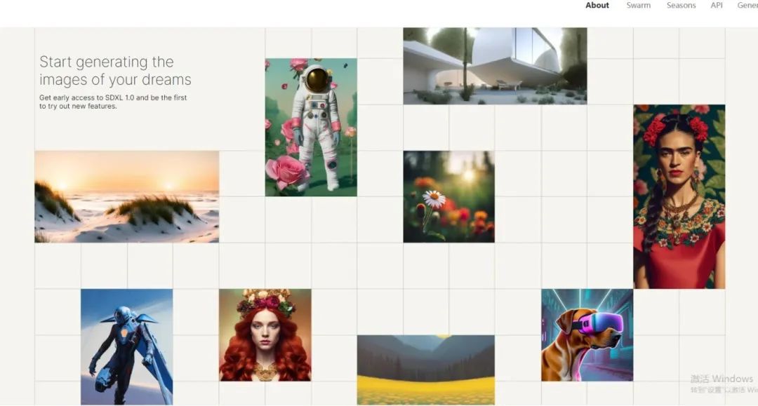
Task: Open the red-haired woman with floral crown
Action: (265, 335)
